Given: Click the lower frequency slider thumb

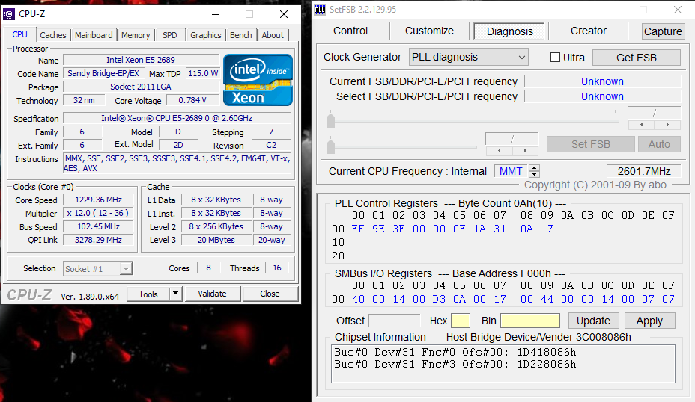Looking at the screenshot, I should (330, 146).
